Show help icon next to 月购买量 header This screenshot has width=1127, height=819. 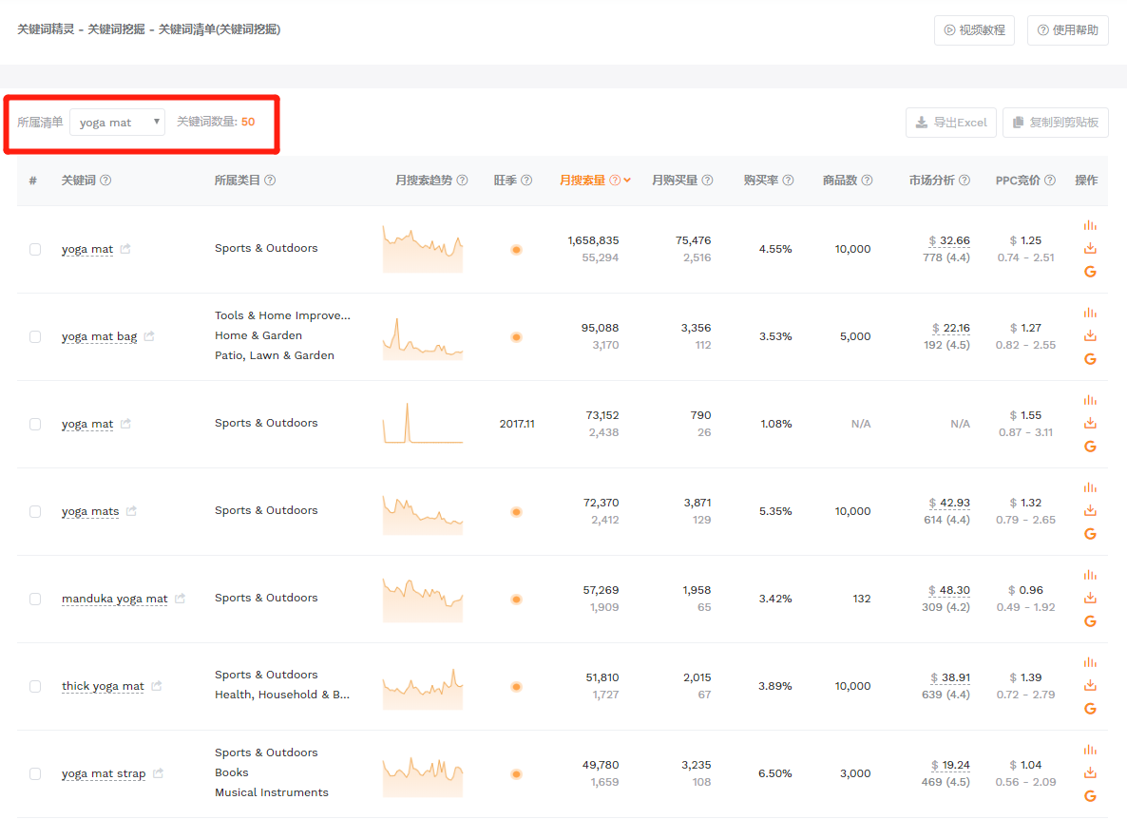pos(707,181)
